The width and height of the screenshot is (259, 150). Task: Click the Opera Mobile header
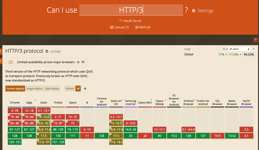[x=160, y=102]
